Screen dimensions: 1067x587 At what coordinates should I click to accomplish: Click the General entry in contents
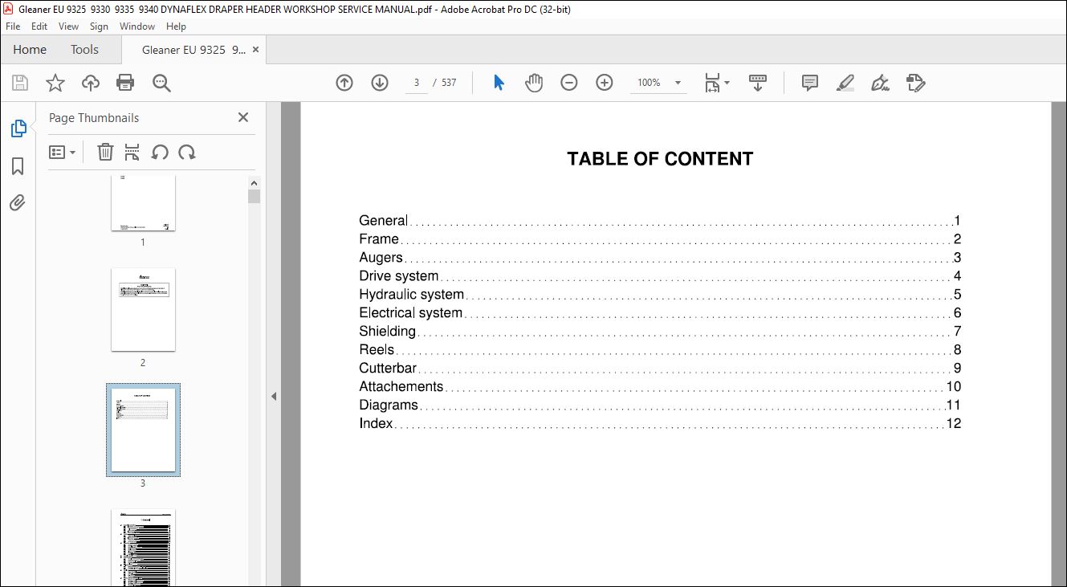[x=660, y=221]
